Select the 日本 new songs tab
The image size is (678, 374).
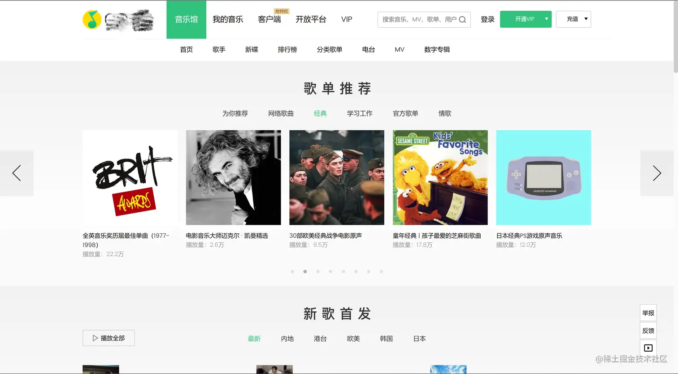(419, 339)
